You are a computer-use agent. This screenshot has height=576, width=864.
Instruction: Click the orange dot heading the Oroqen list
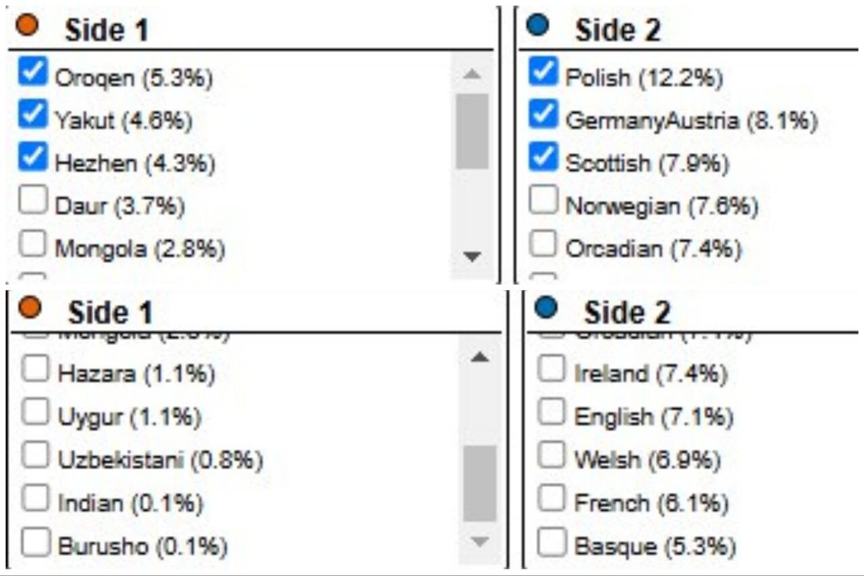pyautogui.click(x=29, y=26)
